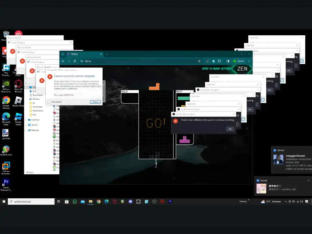Open VMware Workstation desktop shortcut

[x=6, y=168]
